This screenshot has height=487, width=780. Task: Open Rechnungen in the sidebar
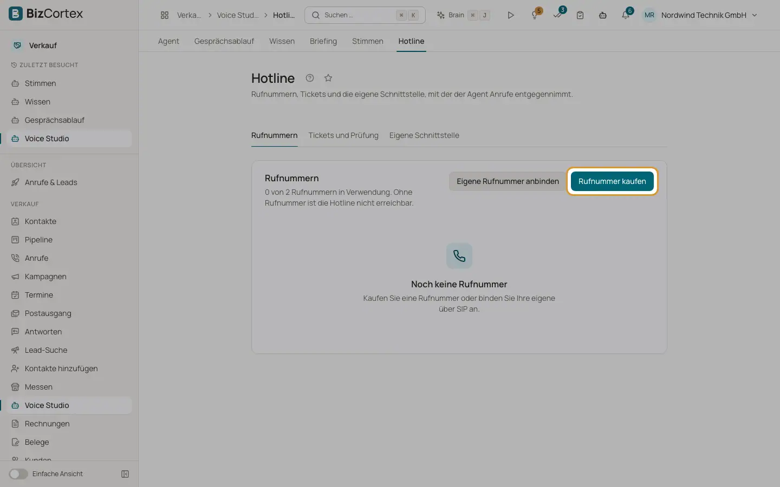(x=69, y=424)
